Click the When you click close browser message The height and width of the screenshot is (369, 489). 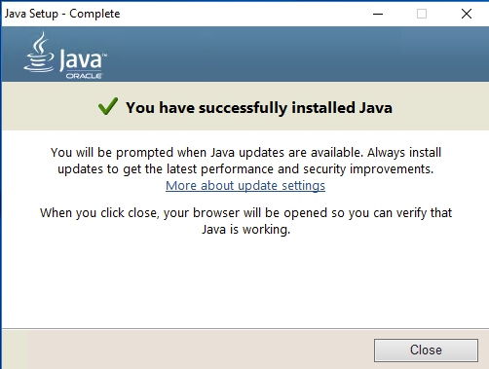[245, 213]
